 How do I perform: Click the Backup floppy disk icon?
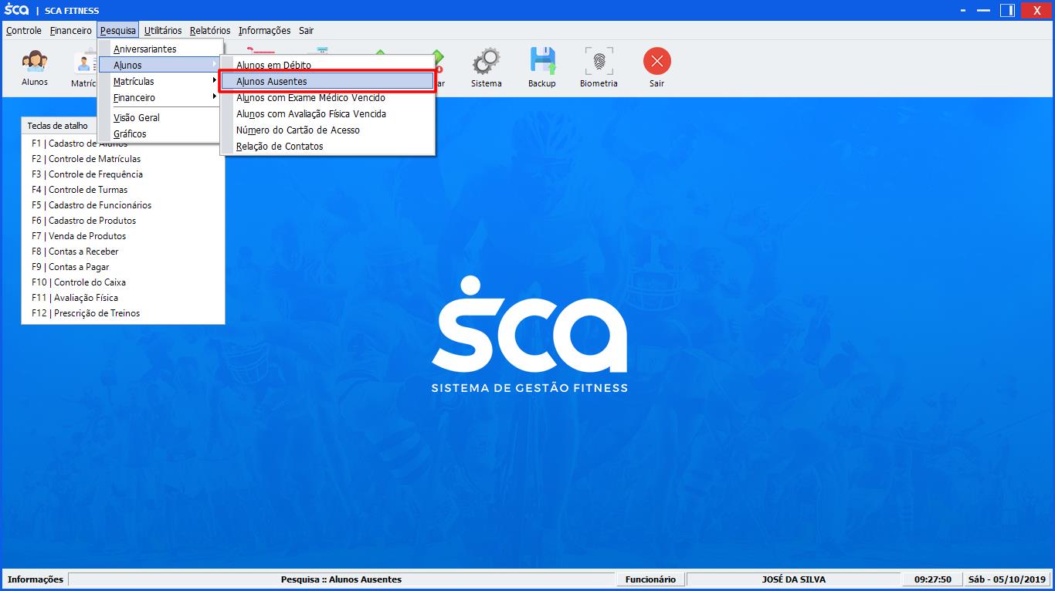[x=542, y=68]
